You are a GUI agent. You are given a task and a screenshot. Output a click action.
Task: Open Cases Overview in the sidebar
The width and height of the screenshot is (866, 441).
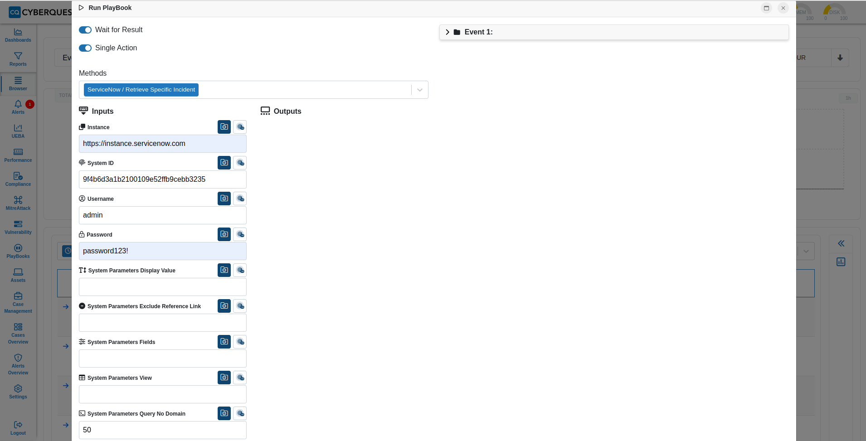(18, 334)
